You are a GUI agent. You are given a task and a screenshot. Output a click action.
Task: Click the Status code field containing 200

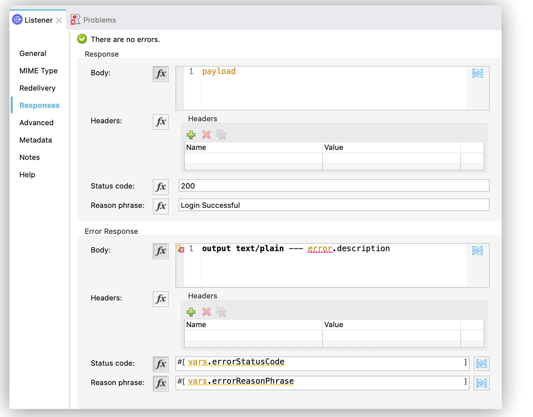pos(334,186)
